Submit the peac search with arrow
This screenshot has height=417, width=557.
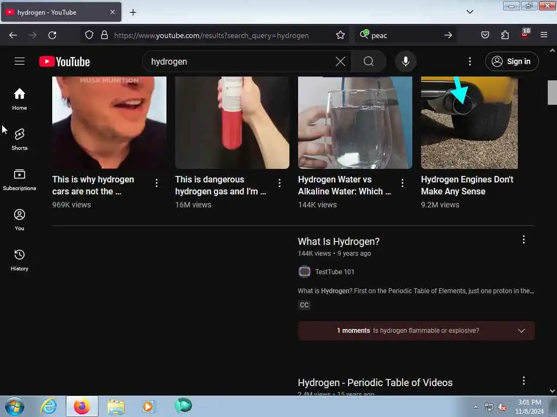pos(448,35)
